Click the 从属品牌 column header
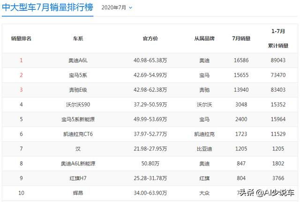Viewport: 300px width, 202px height. [204, 38]
